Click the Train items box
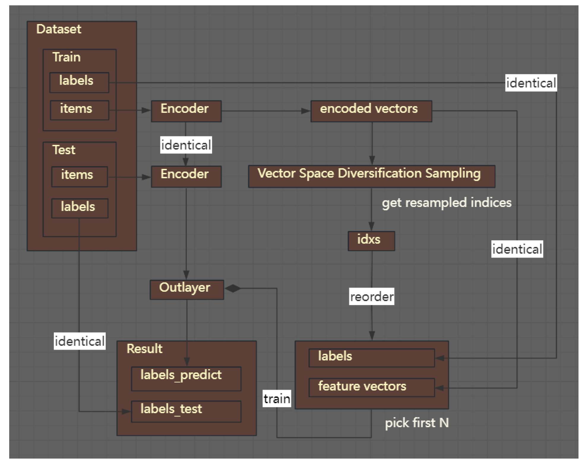This screenshot has width=588, height=466. point(79,110)
